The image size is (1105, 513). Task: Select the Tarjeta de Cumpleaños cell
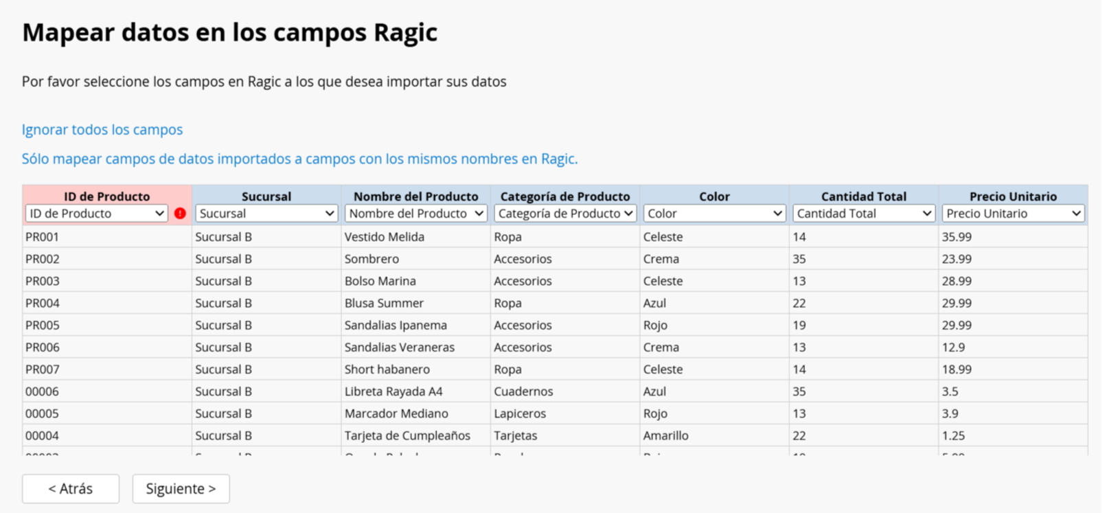415,435
